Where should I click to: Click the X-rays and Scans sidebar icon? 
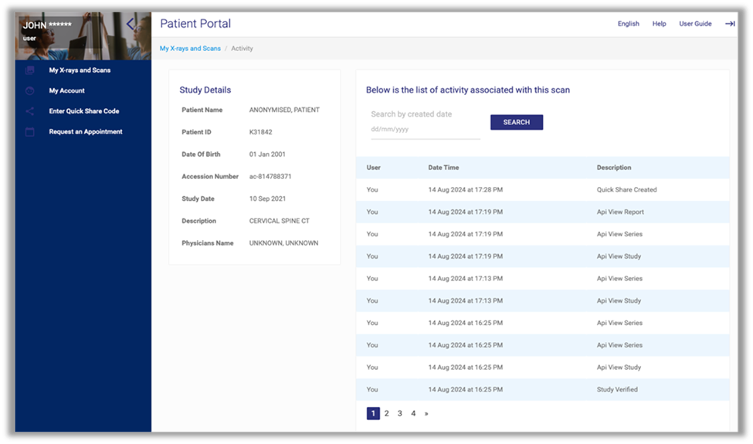coord(30,70)
